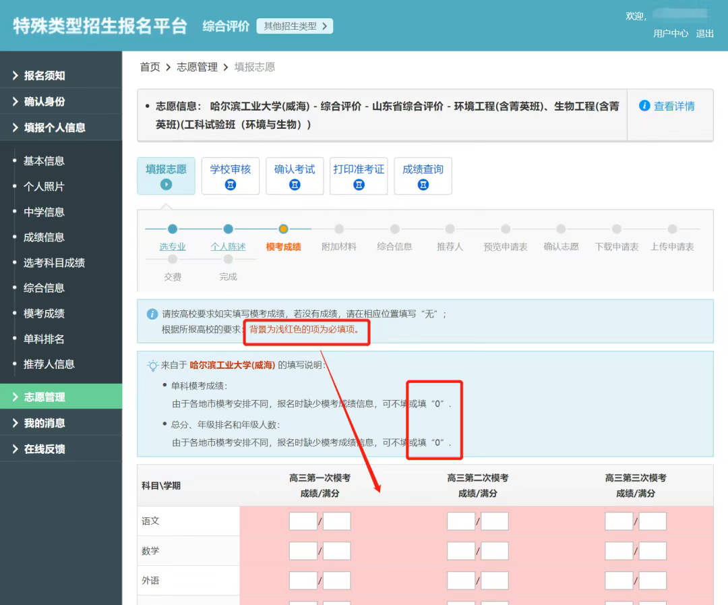Click the hourglass icon under 成绩查询
Screen dimensions: 728x605
point(423,185)
